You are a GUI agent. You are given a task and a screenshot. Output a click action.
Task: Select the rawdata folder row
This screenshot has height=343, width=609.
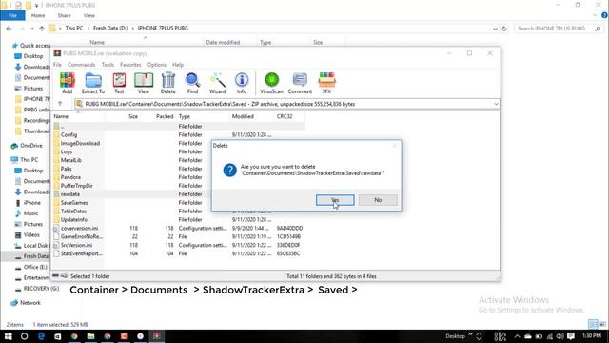[x=69, y=194]
